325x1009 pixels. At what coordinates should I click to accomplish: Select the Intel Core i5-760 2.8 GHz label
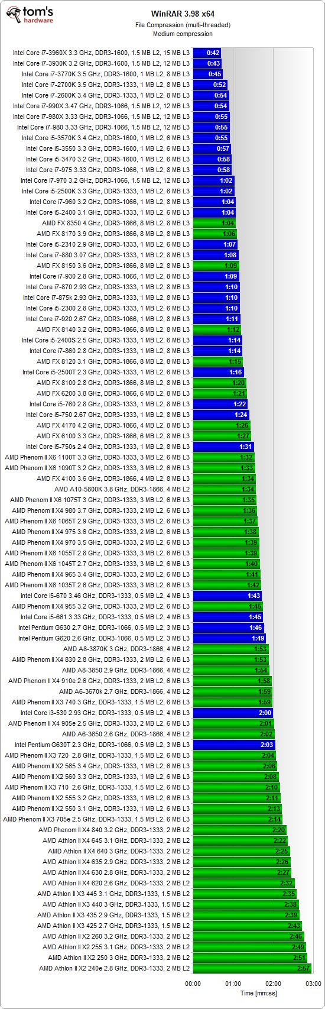pyautogui.click(x=110, y=404)
